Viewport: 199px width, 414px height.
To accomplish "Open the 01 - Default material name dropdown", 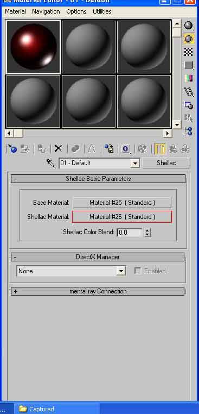I will point(135,163).
